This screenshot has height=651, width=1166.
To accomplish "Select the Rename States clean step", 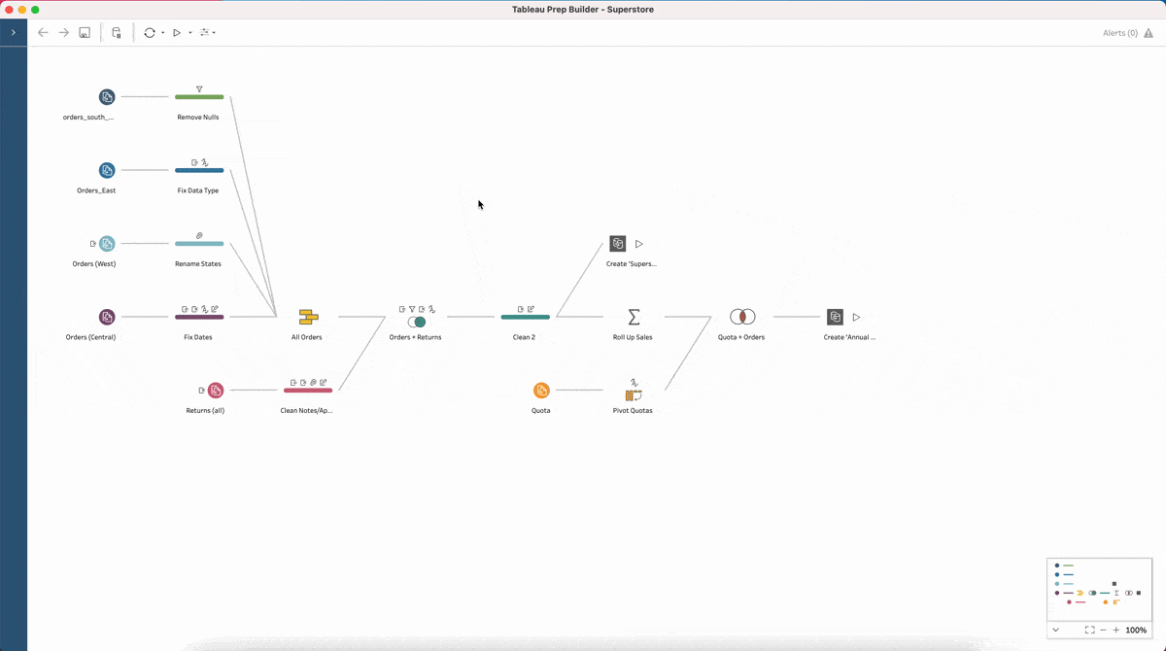I will (x=199, y=244).
